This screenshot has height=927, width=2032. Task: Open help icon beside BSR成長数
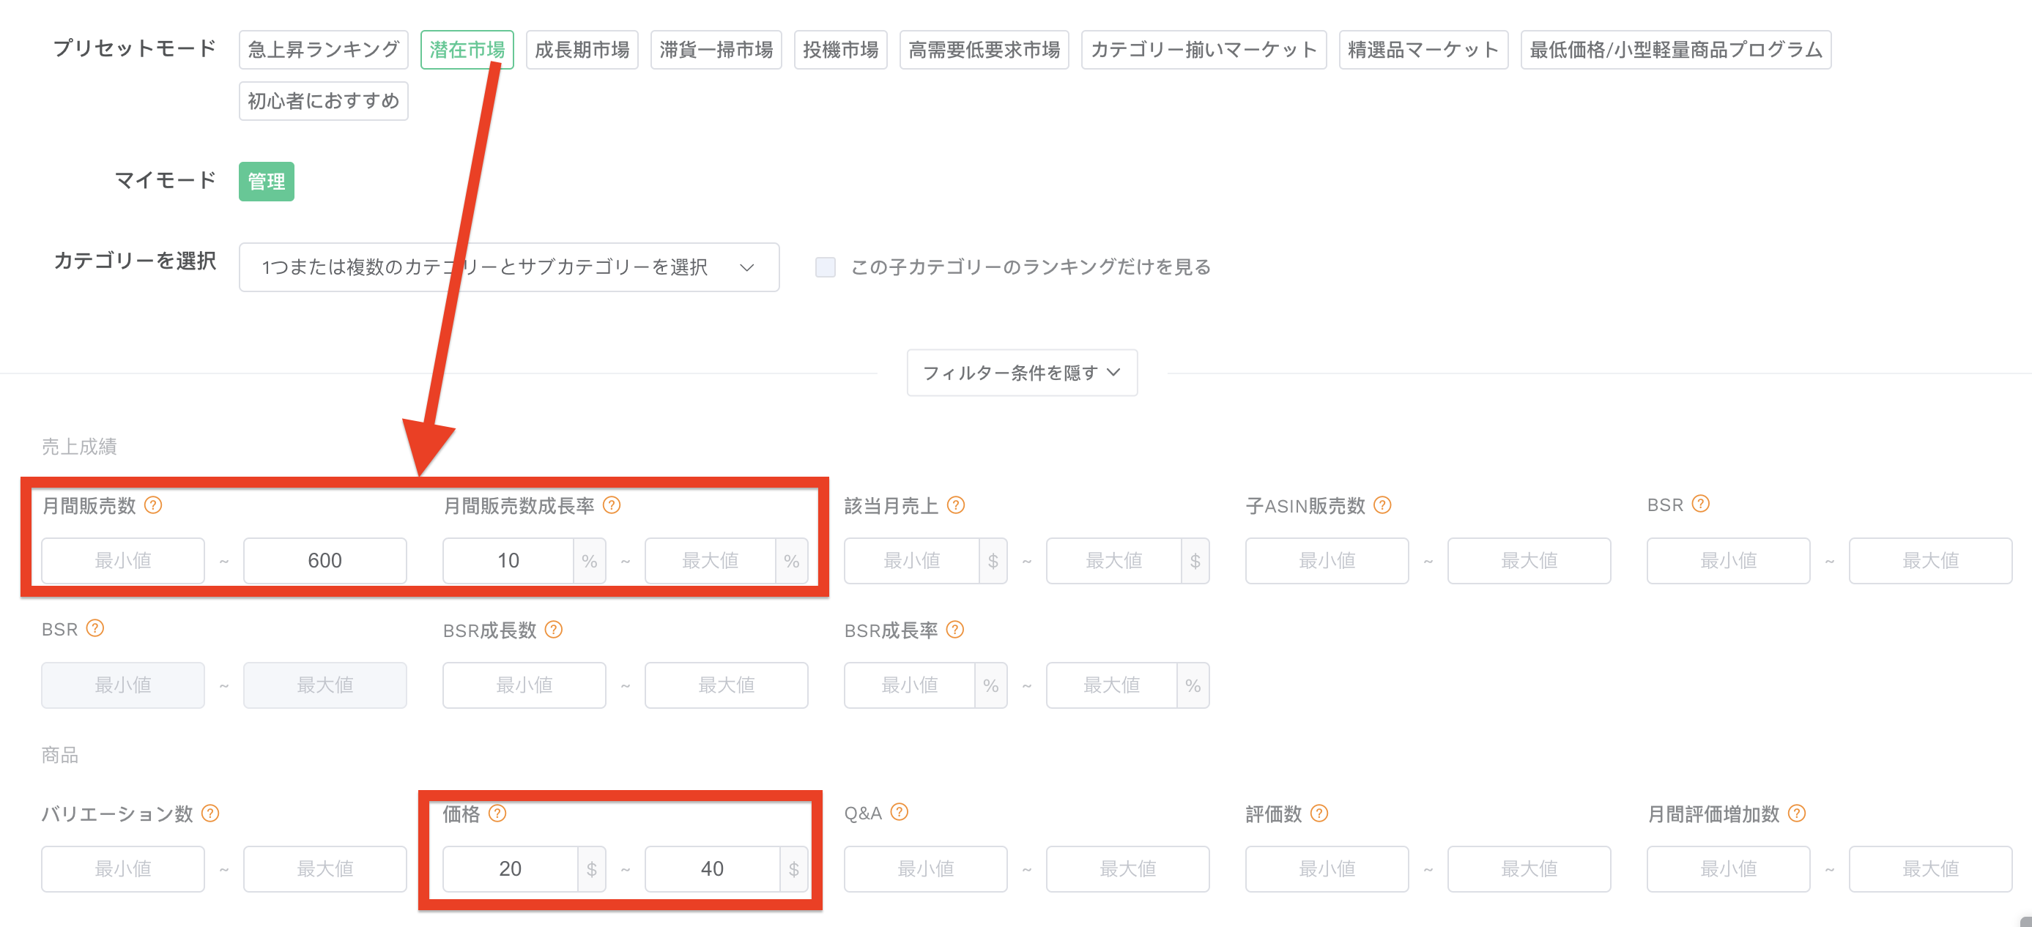click(x=554, y=630)
